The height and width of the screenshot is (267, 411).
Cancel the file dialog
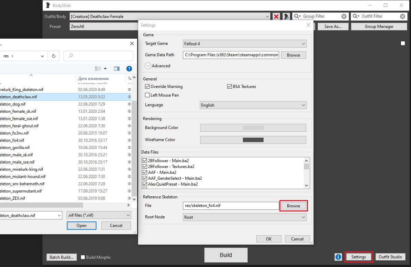click(x=116, y=226)
